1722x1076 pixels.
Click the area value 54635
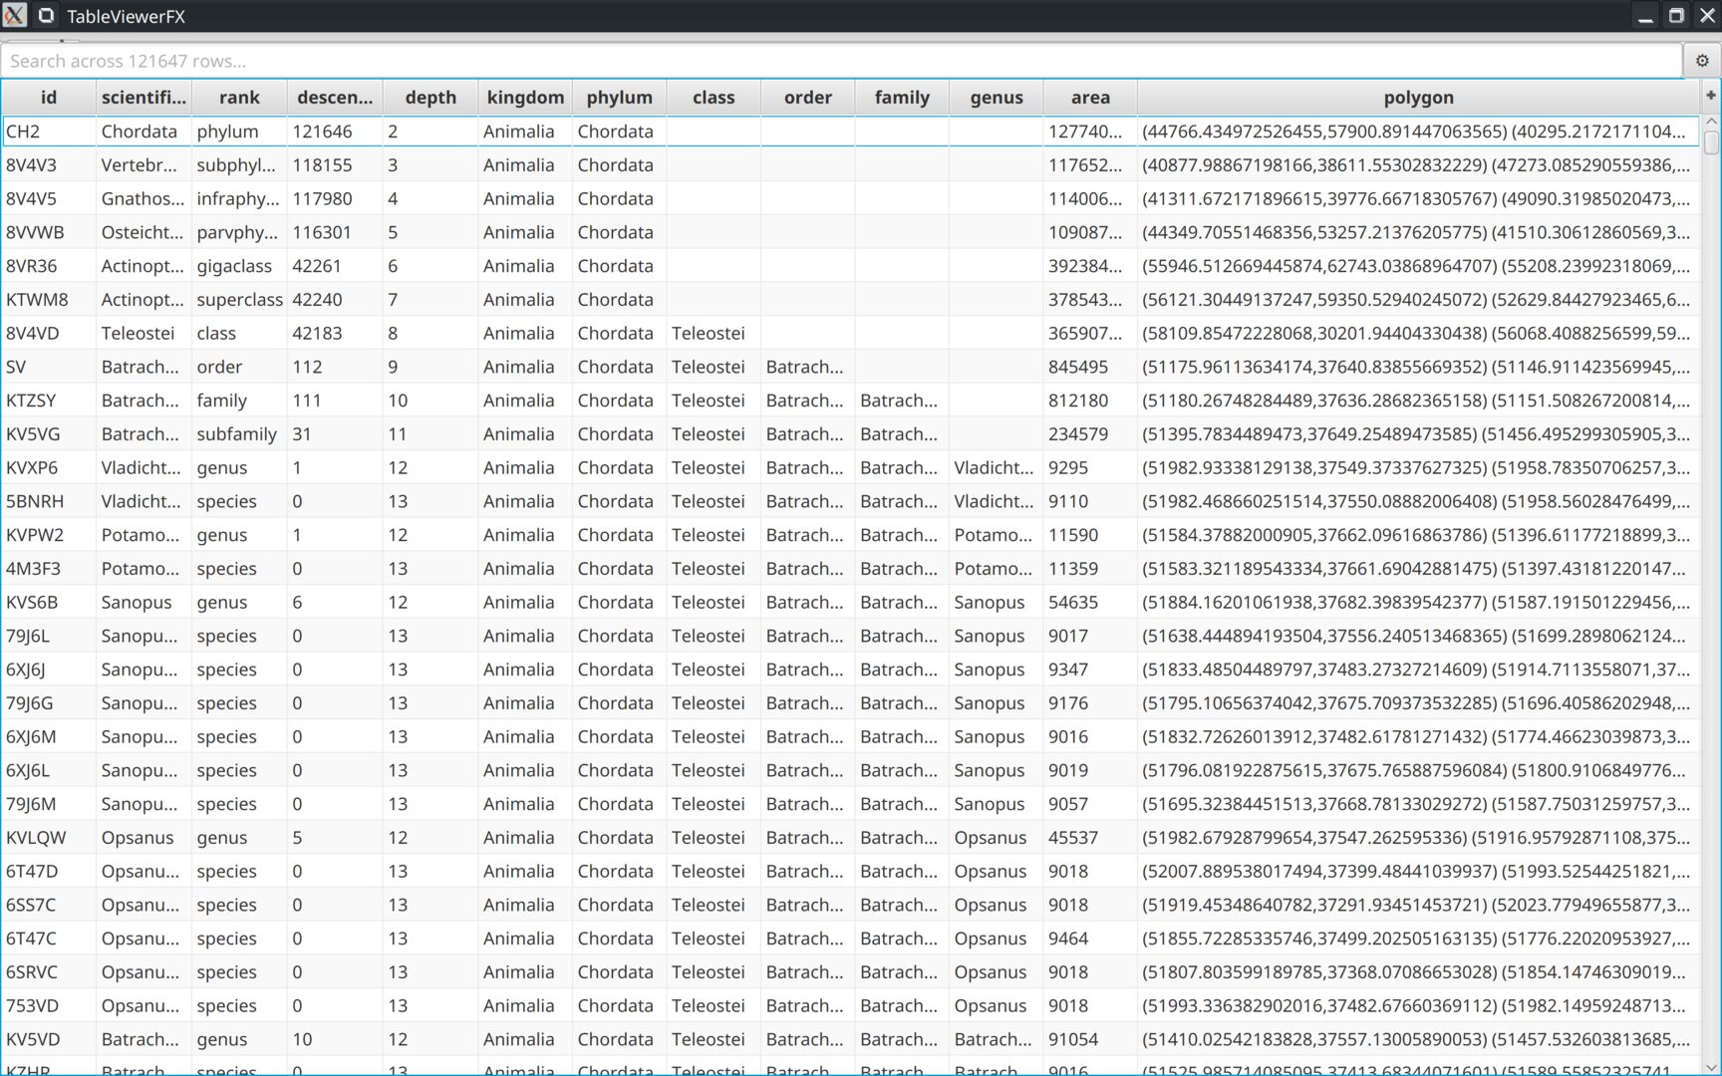click(1090, 603)
